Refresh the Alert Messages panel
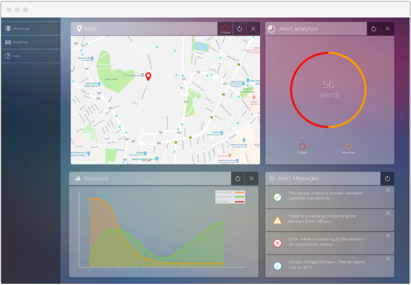Image resolution: width=411 pixels, height=285 pixels. click(388, 178)
